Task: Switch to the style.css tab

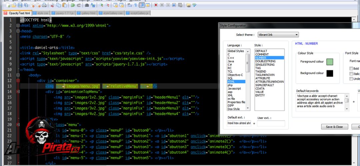Action: point(41,13)
